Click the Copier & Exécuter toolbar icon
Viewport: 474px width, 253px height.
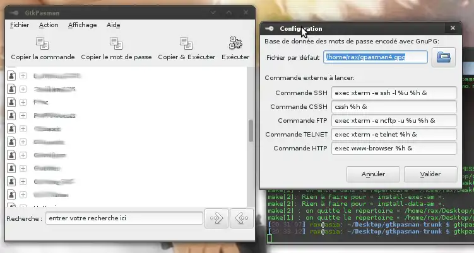pos(186,43)
